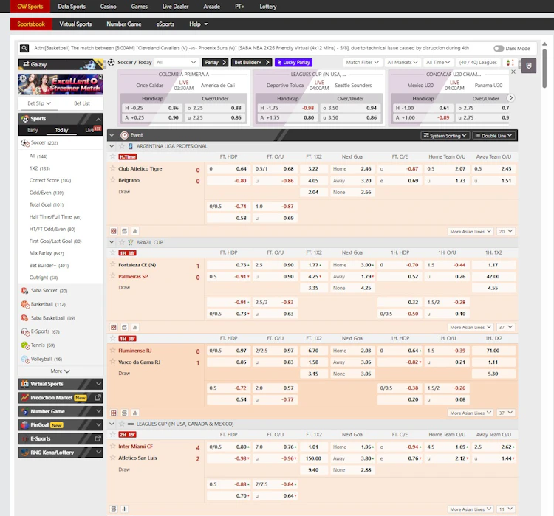Collapse the Argentina Liga Profesional league
The height and width of the screenshot is (516, 554).
(x=112, y=146)
